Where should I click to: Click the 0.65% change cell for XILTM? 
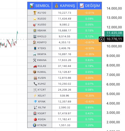click(90, 107)
